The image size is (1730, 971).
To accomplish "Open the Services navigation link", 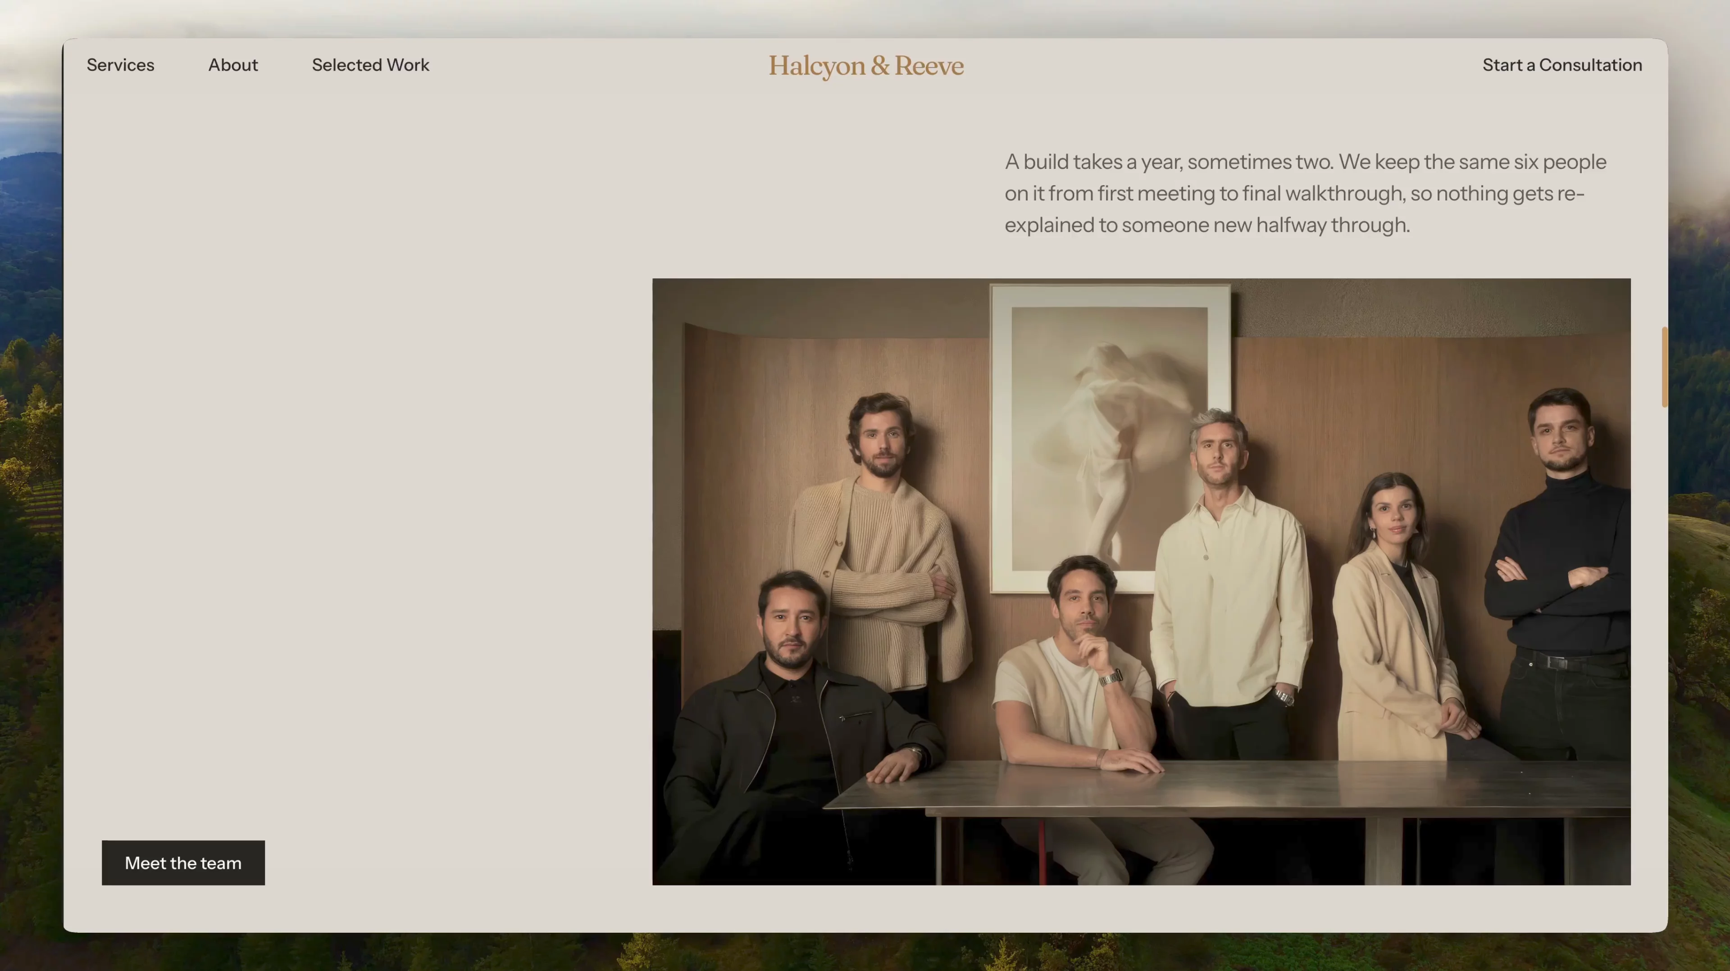I will [120, 65].
